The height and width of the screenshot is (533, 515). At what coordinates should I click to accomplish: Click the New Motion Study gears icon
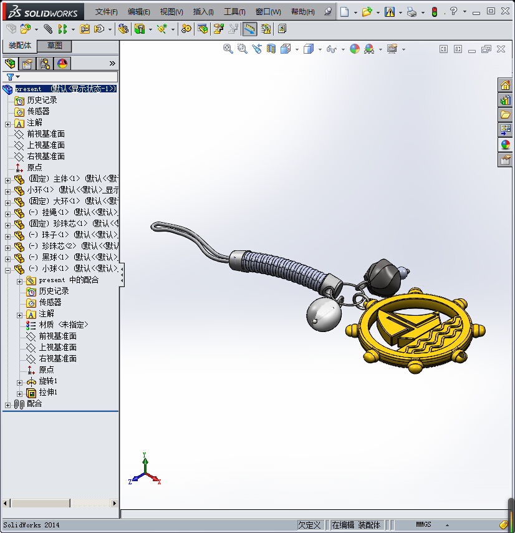click(186, 29)
